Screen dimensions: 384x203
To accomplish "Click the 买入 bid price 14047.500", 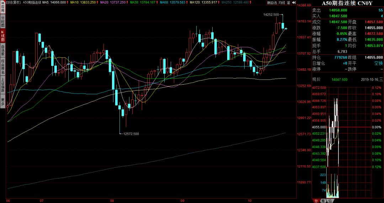I will pyautogui.click(x=338, y=16).
